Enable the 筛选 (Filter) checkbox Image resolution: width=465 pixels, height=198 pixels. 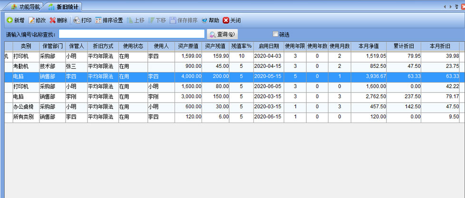(275, 34)
